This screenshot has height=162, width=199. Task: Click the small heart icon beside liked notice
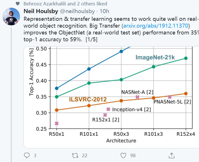click(x=18, y=4)
